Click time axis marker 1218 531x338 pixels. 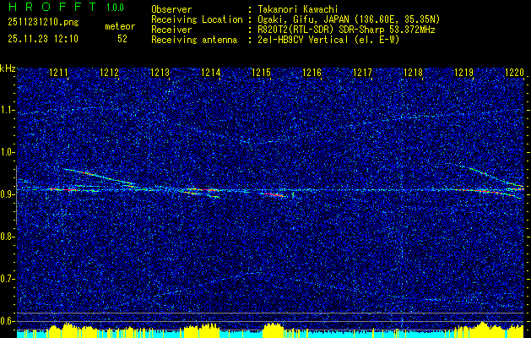pos(414,72)
